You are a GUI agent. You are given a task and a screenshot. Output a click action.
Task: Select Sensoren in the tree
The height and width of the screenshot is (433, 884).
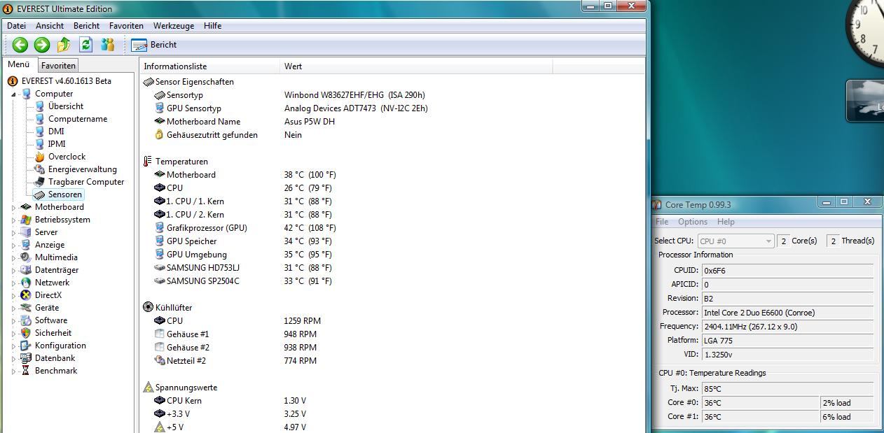tap(64, 194)
